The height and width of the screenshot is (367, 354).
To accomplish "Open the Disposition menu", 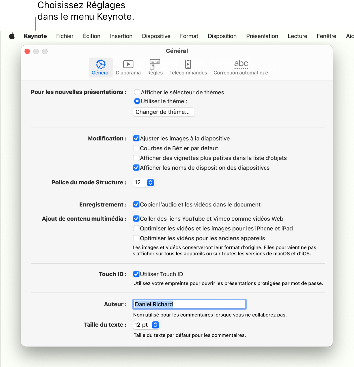I will [222, 36].
